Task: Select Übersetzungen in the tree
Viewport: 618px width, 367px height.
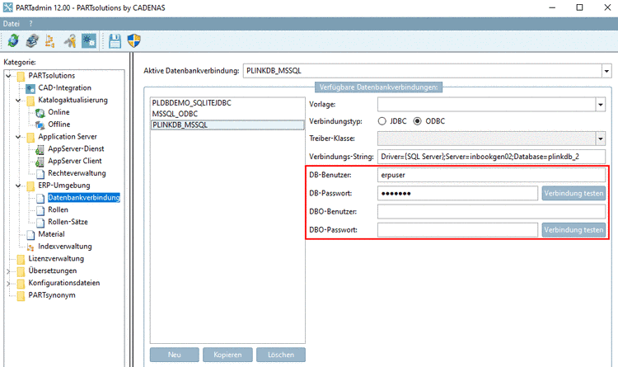Action: tap(53, 271)
